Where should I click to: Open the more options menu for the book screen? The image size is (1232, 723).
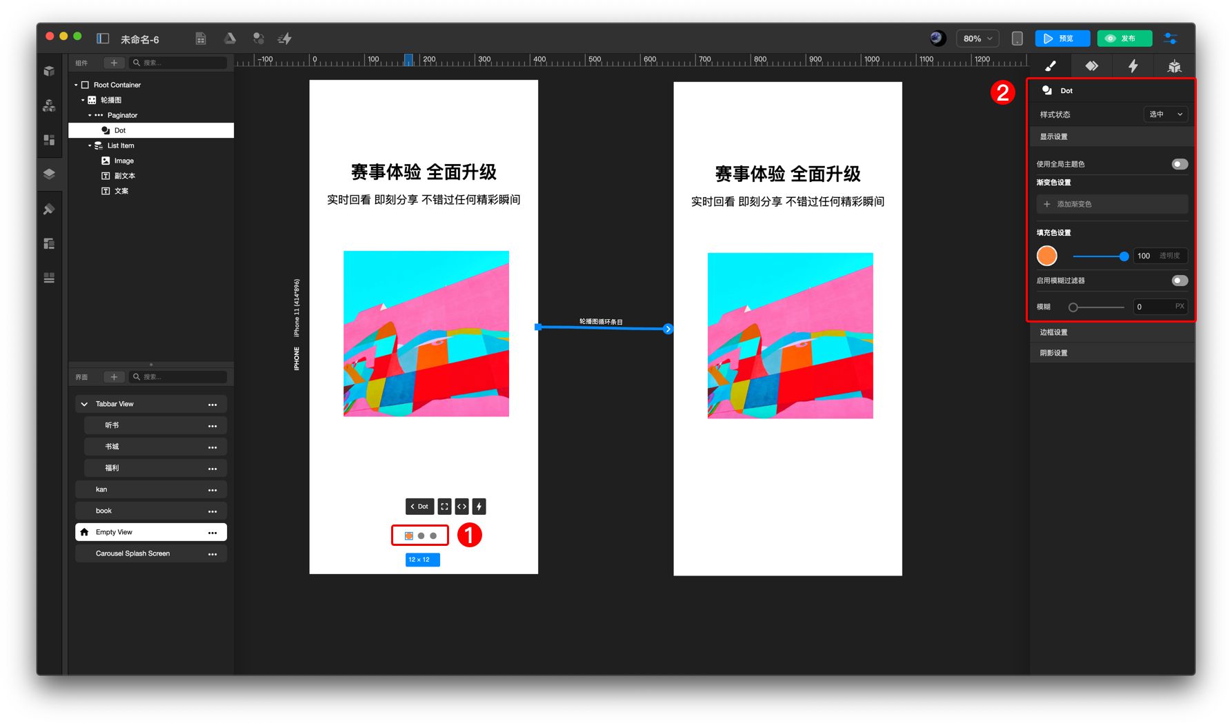pos(212,511)
